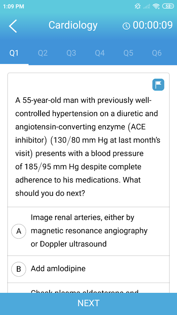Tap the clock icon beside the timer
This screenshot has height=315, width=177.
coord(126,26)
